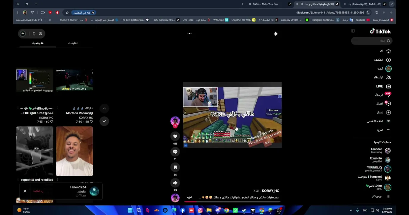
Task: Follow the creator via the red plus badge
Action: 175,126
